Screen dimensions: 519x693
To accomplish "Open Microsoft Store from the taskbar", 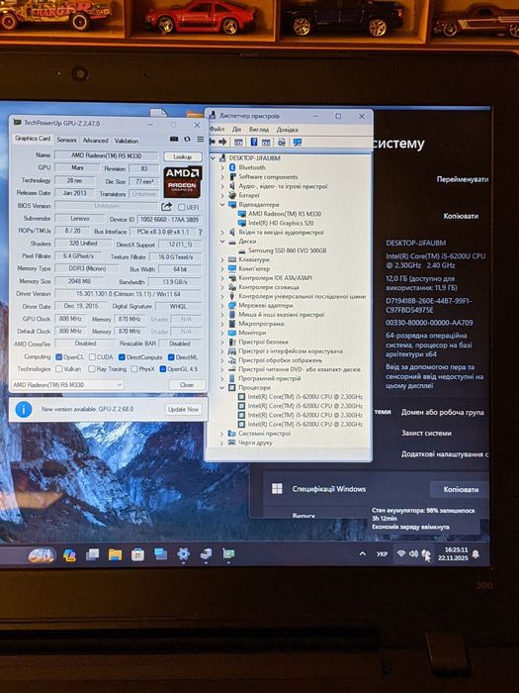I will [137, 554].
